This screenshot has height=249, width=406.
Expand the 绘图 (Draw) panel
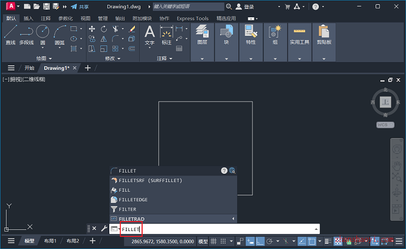[44, 59]
